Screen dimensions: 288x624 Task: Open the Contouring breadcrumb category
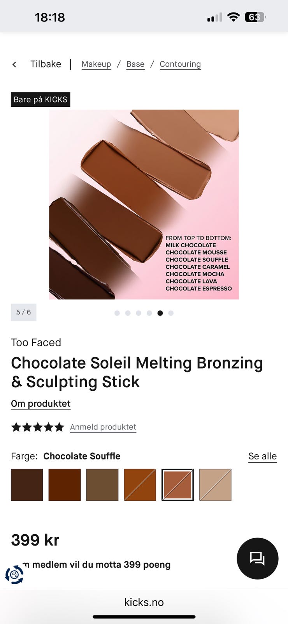coord(180,64)
